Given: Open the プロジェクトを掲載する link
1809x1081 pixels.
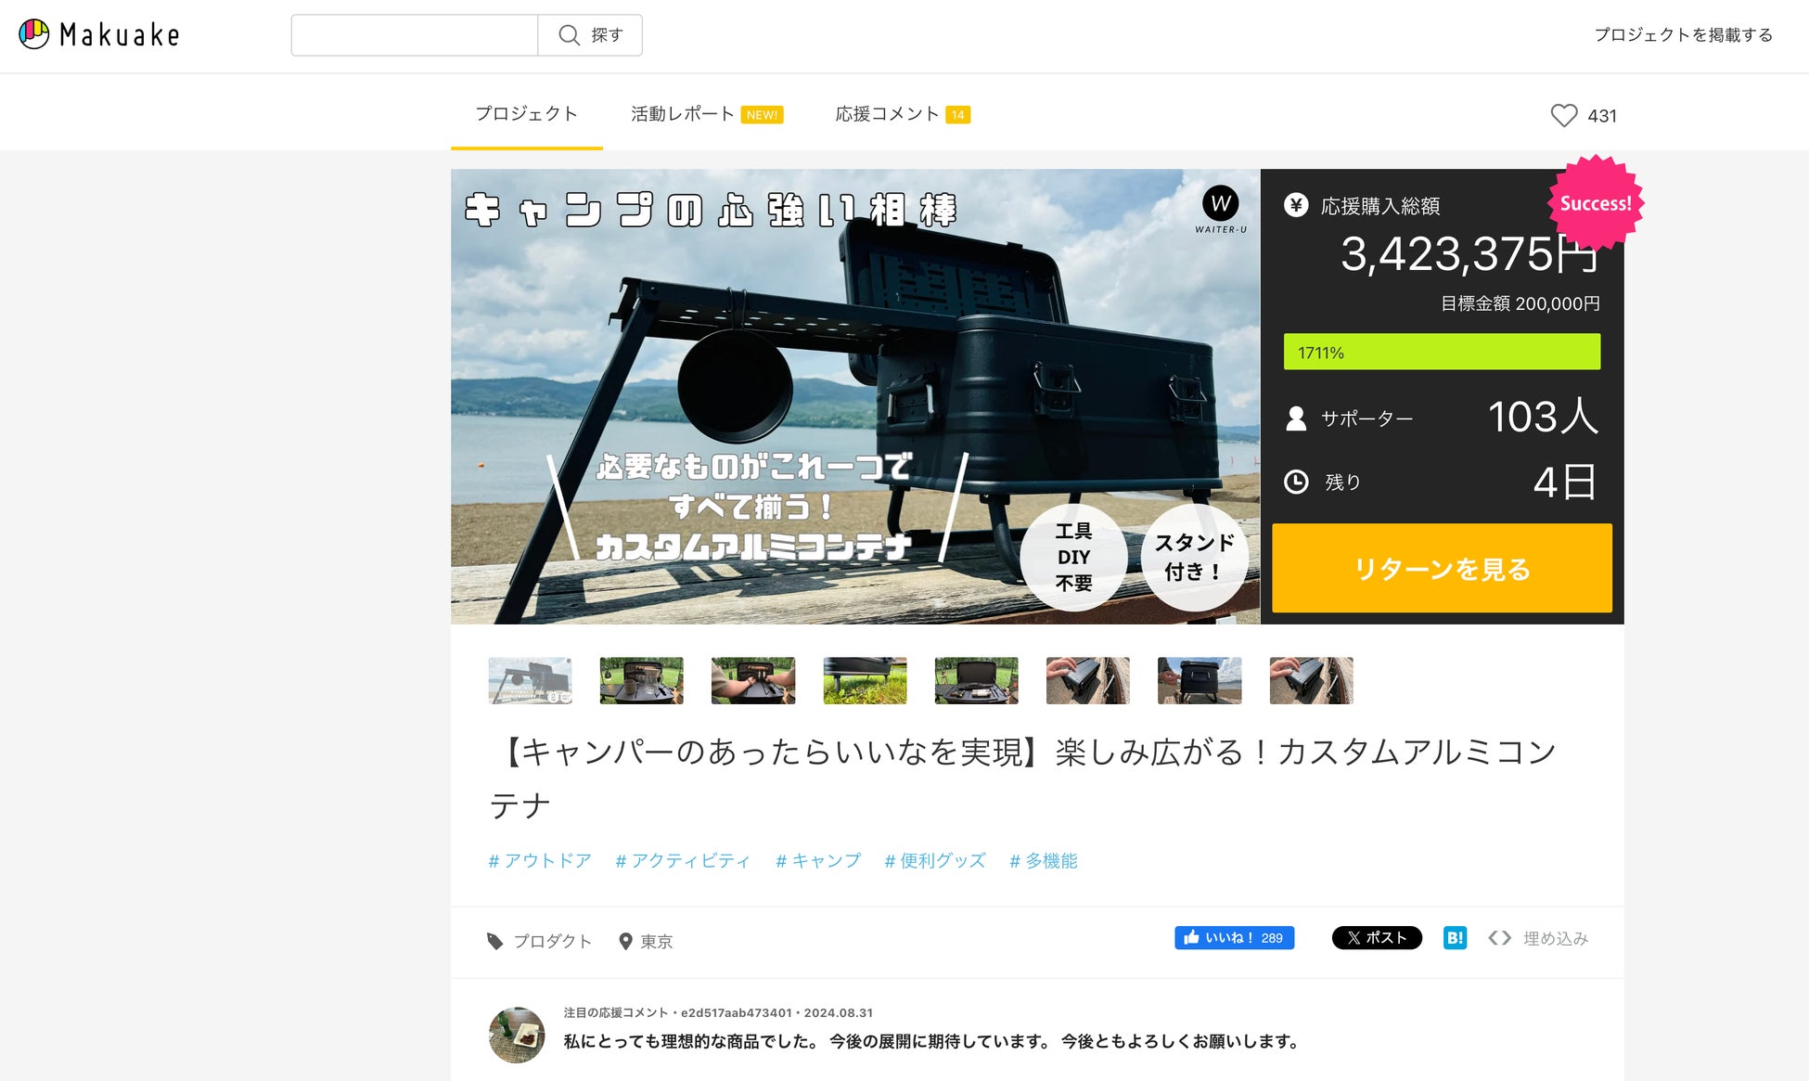Looking at the screenshot, I should point(1683,34).
